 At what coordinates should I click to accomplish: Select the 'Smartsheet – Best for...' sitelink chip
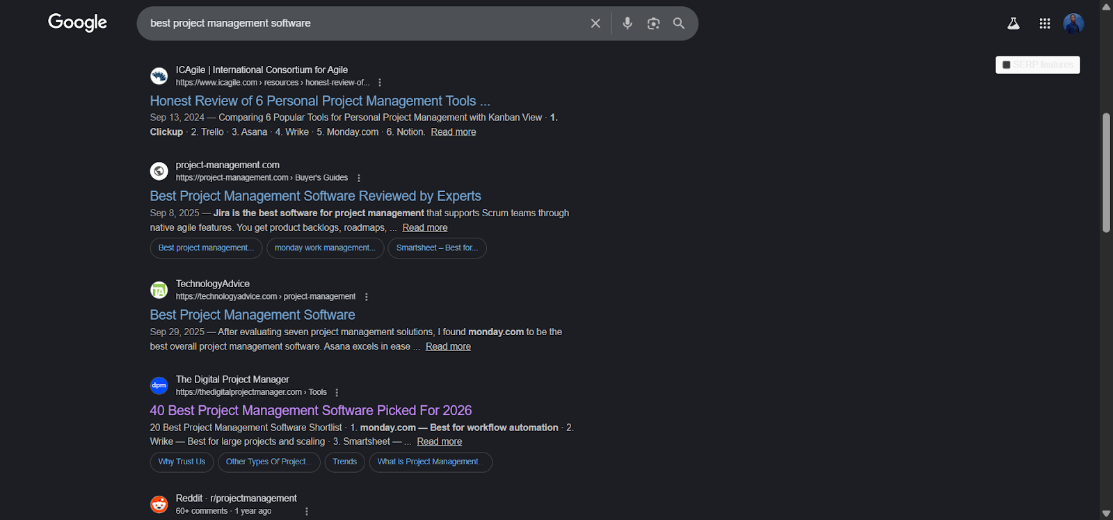click(x=437, y=248)
